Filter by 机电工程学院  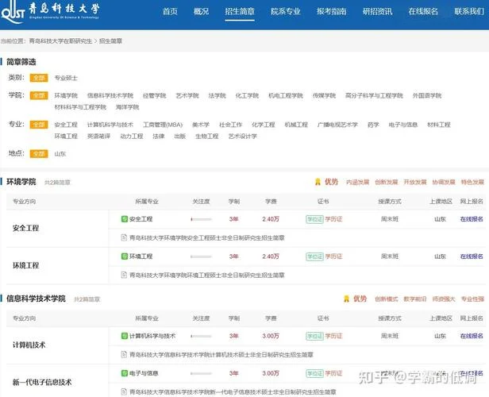(x=286, y=95)
